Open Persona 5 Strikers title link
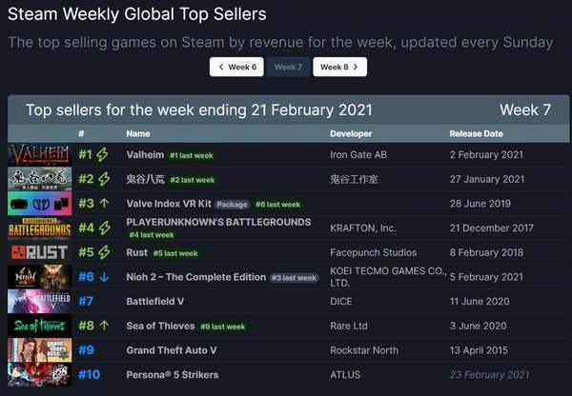Viewport: 572px width, 396px height. coord(174,375)
